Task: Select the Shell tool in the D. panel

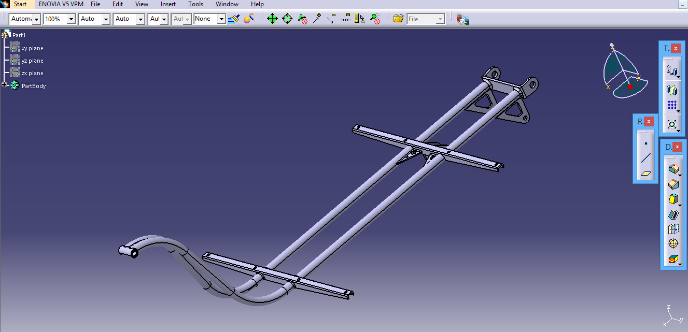Action: click(673, 214)
